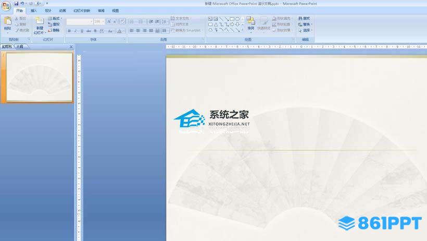Switch to the Review (审阅) ribbon tab

[x=101, y=10]
